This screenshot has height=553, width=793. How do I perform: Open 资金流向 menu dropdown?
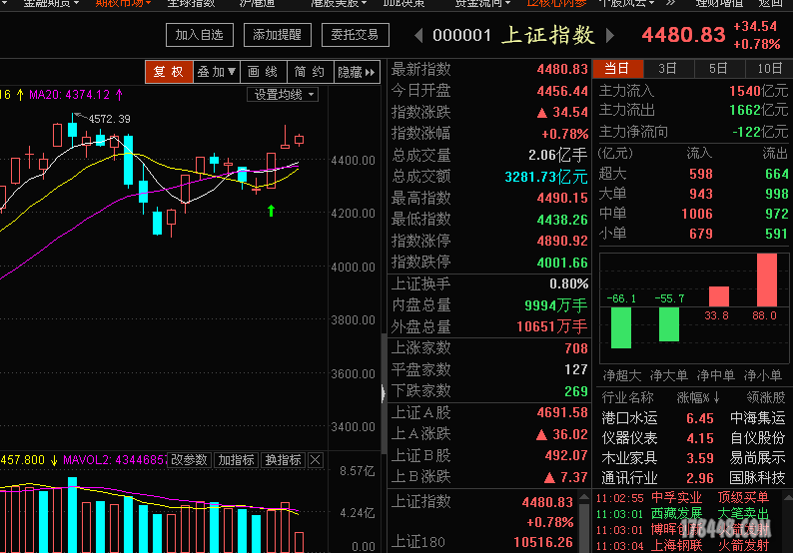482,4
